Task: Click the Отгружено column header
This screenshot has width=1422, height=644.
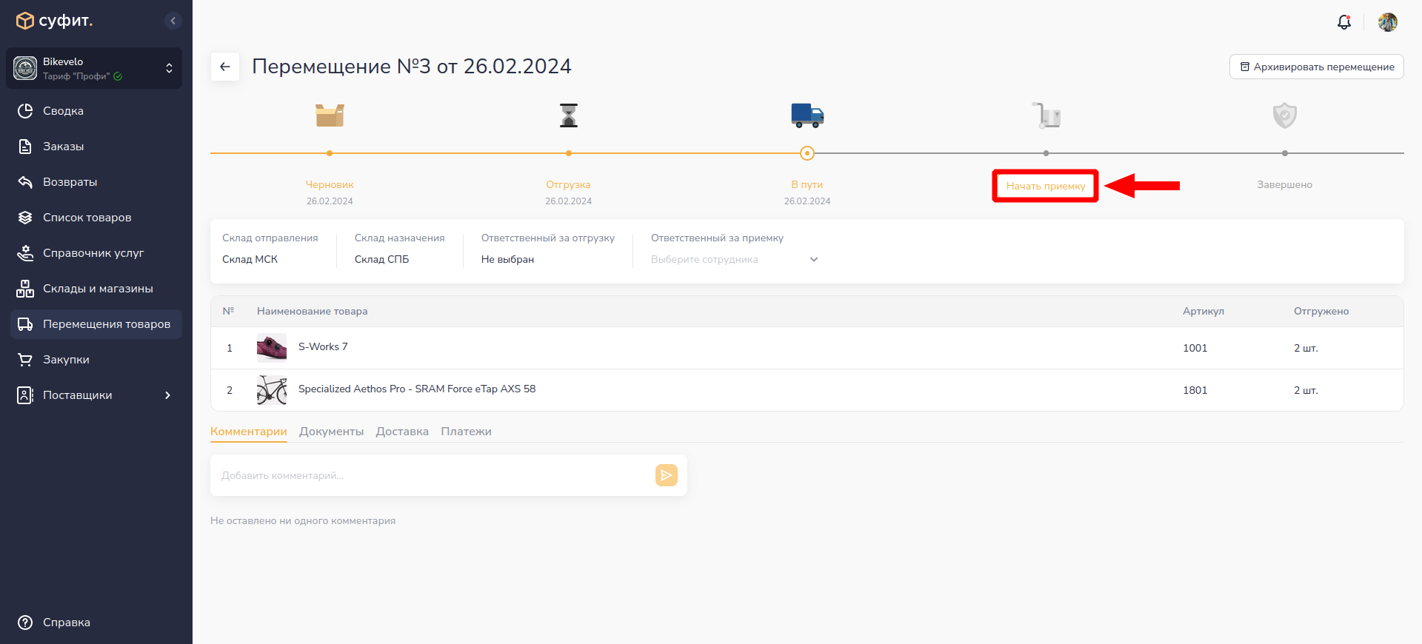Action: [1321, 312]
